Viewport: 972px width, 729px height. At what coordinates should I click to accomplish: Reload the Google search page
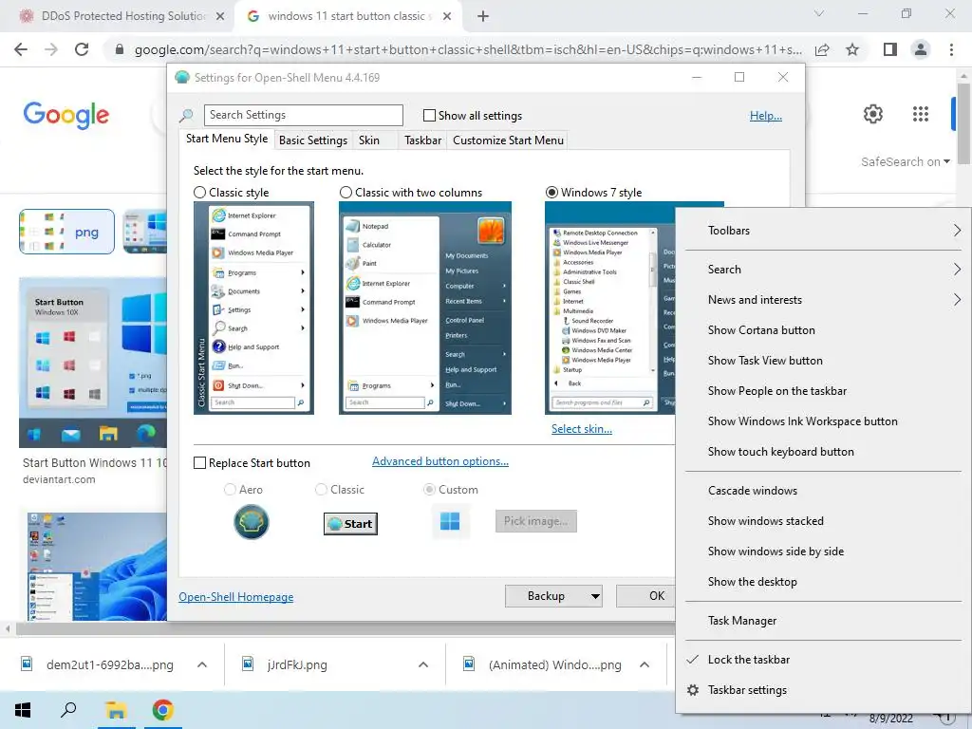point(82,49)
